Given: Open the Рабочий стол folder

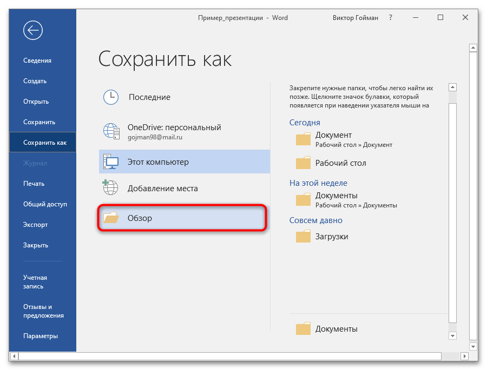Looking at the screenshot, I should coord(368,163).
